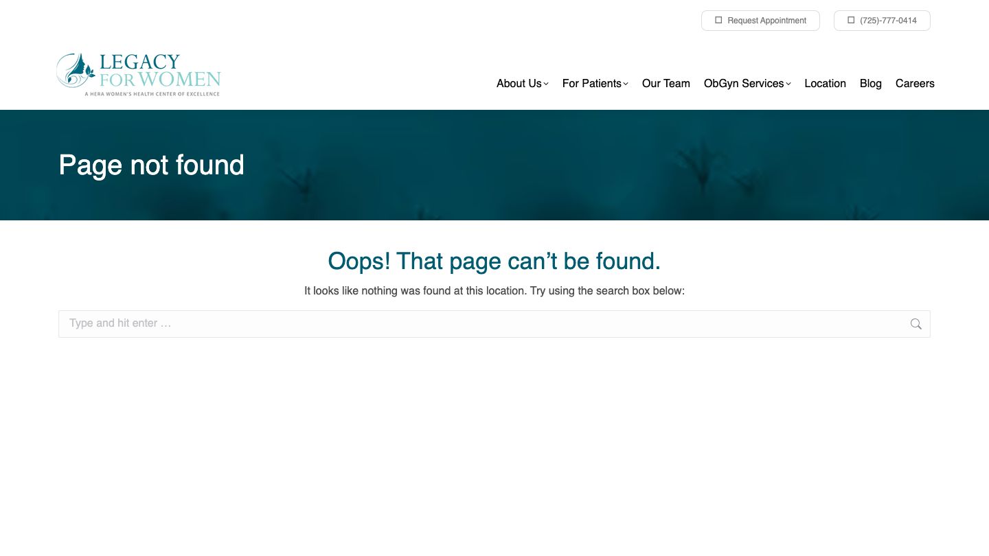Expand the About Us chevron arrow
Viewport: 989px width, 556px height.
pos(546,84)
